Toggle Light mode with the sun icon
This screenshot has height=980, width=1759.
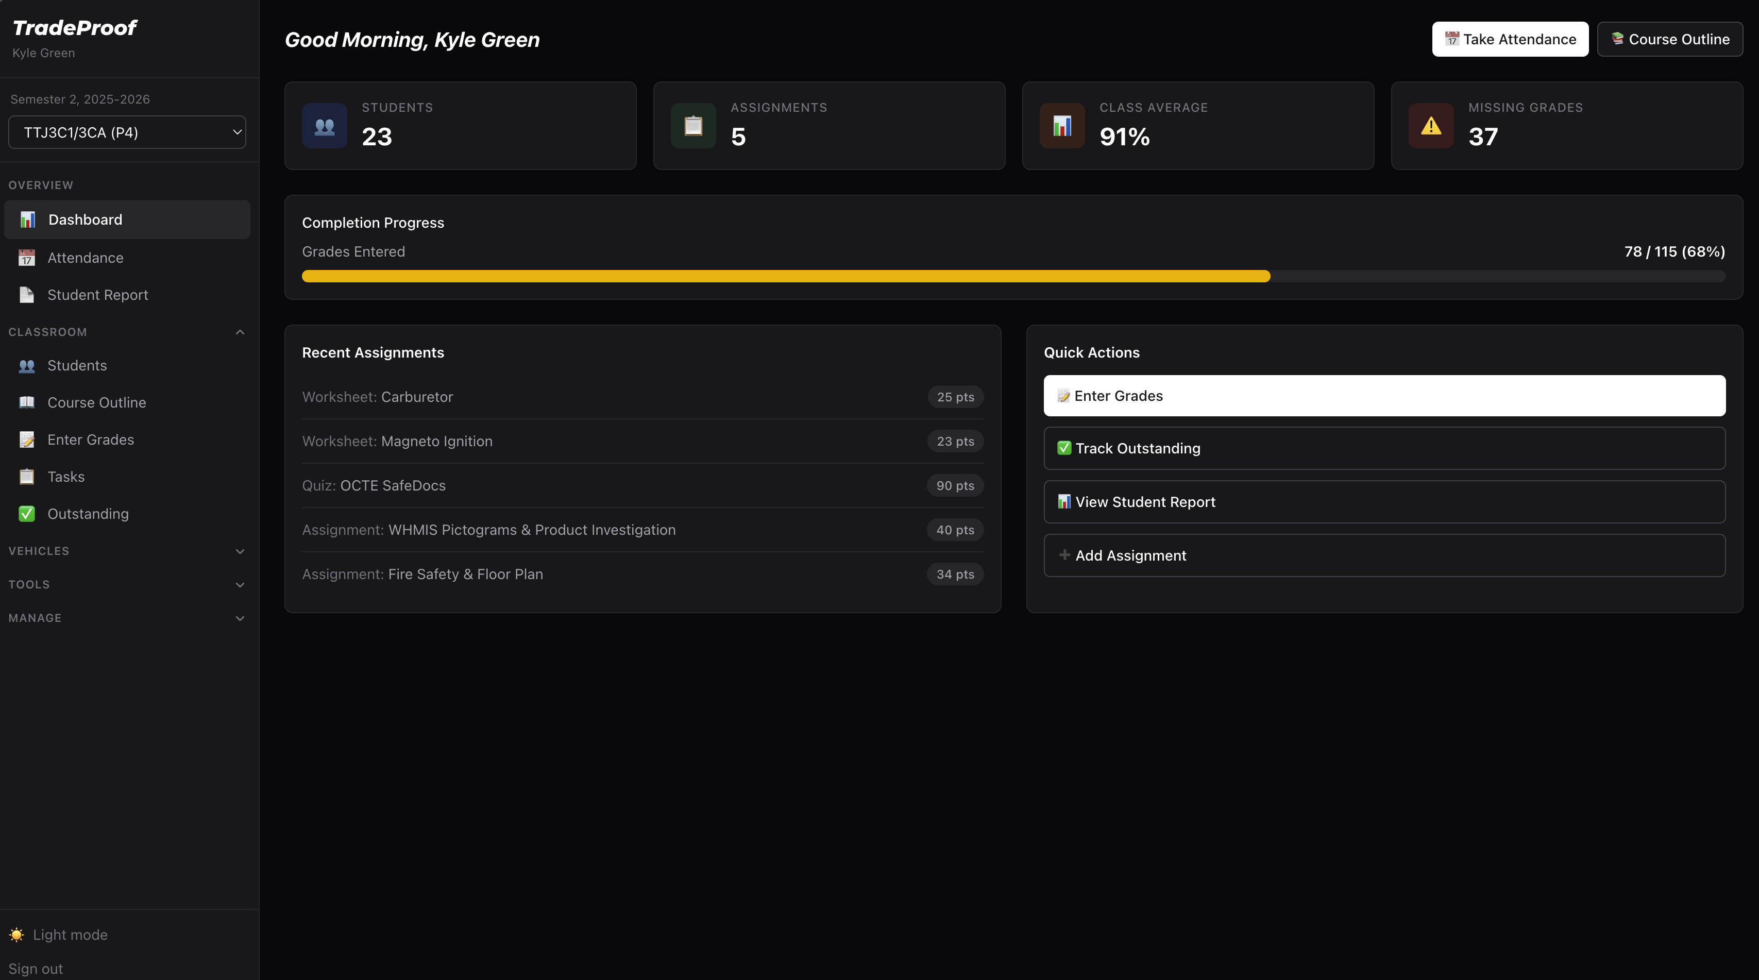pos(16,934)
